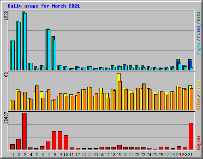Click day label 8 on the x-axis
The height and width of the screenshot is (159, 203).
(55, 155)
